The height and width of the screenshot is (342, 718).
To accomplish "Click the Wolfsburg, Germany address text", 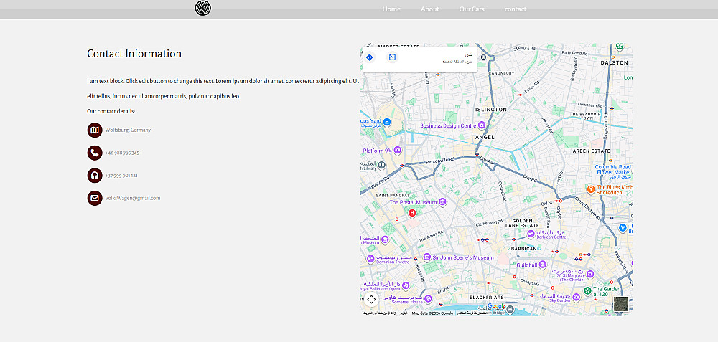I will coord(128,130).
